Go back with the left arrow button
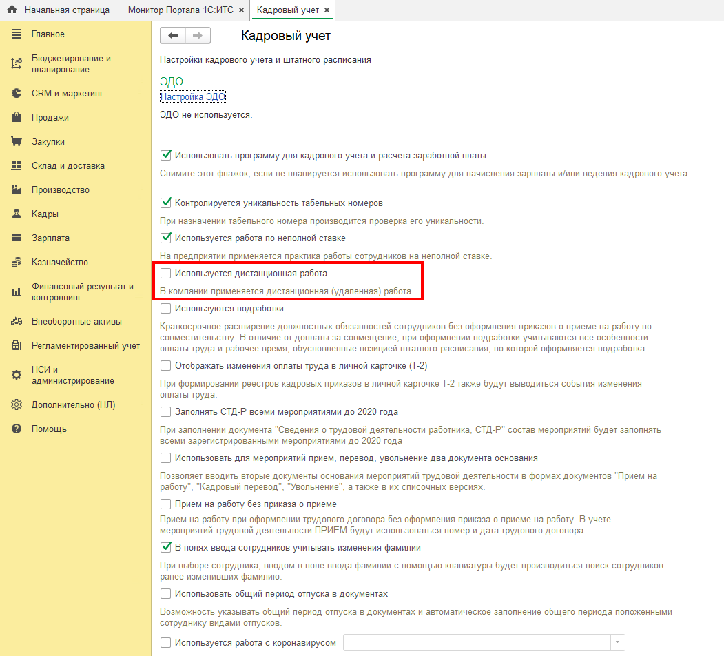The height and width of the screenshot is (656, 724). (x=173, y=36)
